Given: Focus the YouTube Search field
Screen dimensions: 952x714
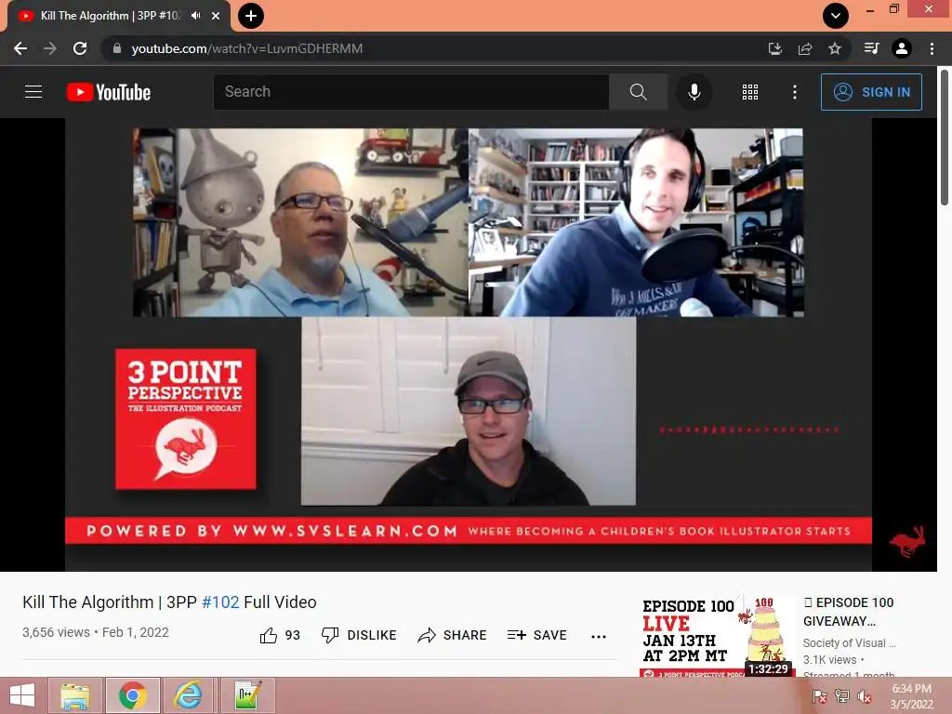Looking at the screenshot, I should [411, 92].
